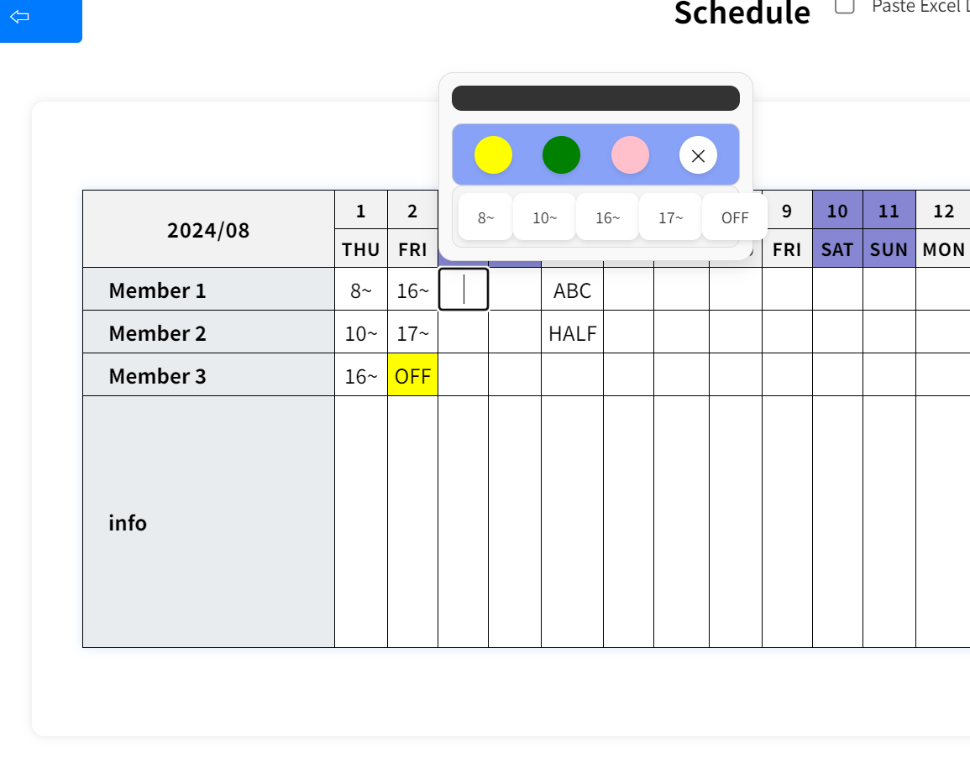The image size is (970, 784).
Task: Select the yellow color swatch
Action: pyautogui.click(x=492, y=155)
